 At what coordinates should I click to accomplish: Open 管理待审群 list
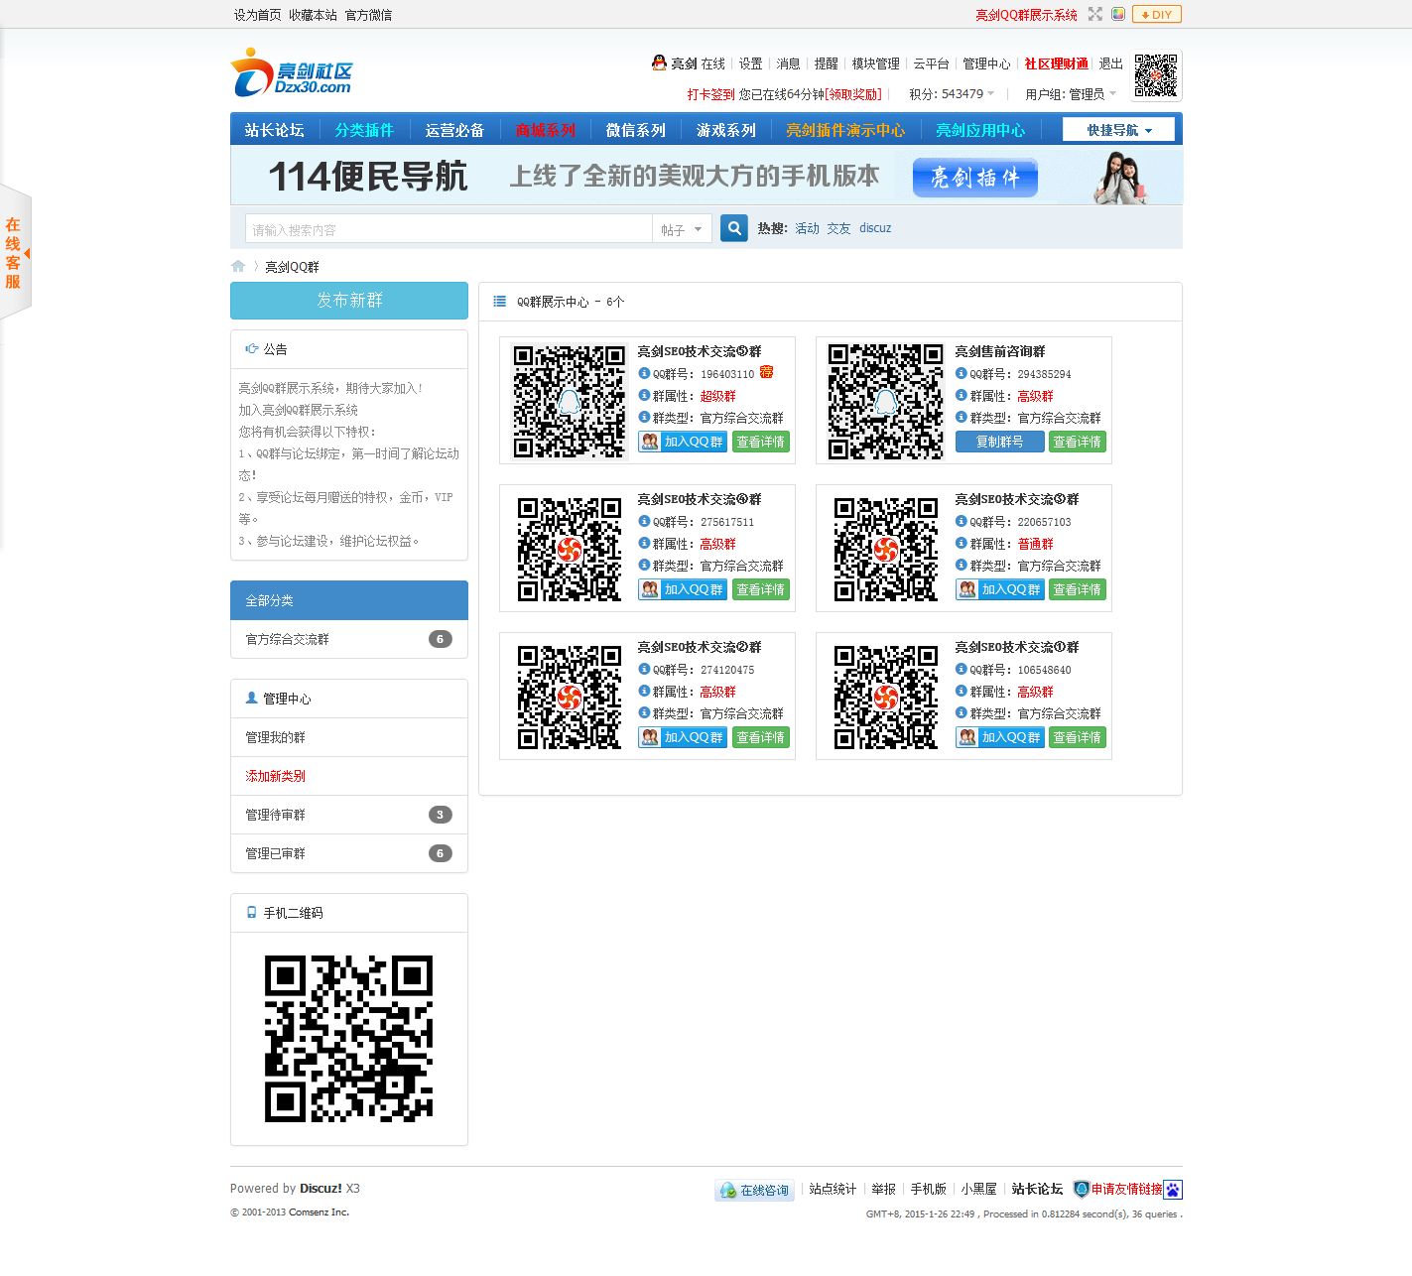click(x=349, y=815)
